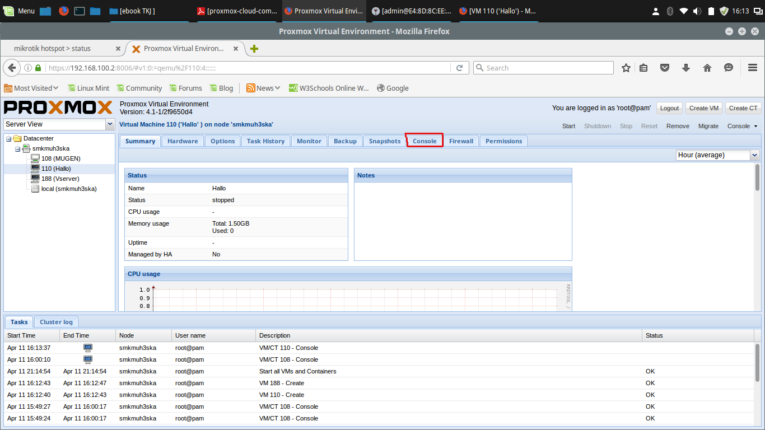Open the W3Schools Online bookmark
The width and height of the screenshot is (765, 430).
[329, 88]
